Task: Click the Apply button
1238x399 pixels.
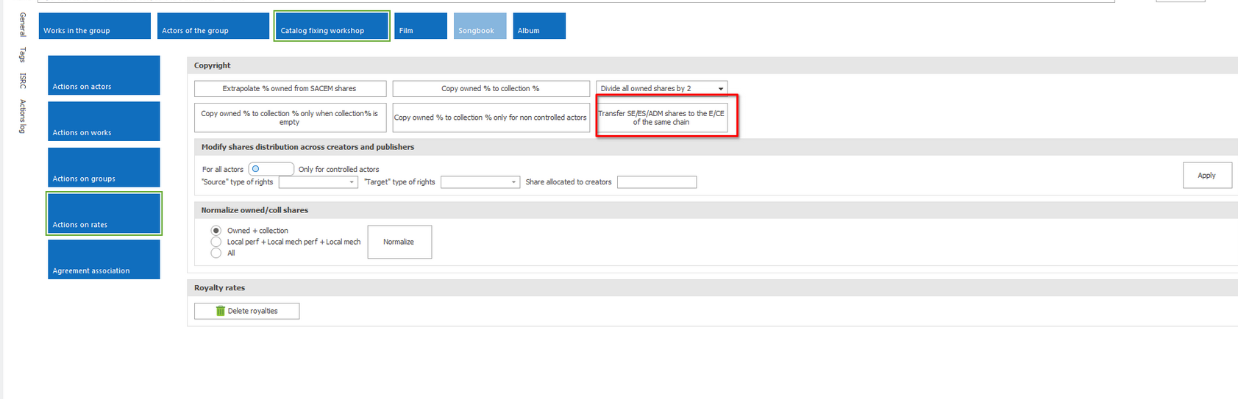Action: tap(1206, 176)
